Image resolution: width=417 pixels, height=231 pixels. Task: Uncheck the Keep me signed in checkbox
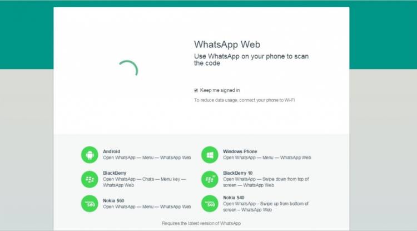point(196,90)
